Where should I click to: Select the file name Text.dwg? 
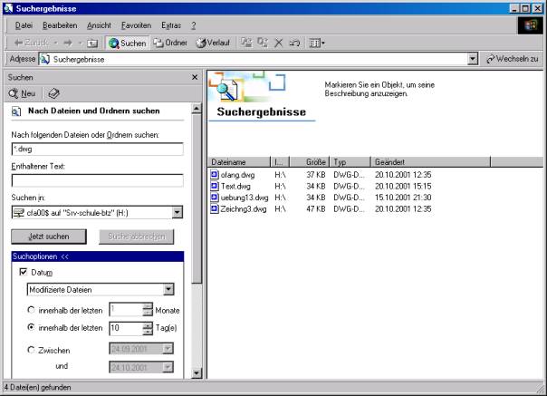[x=235, y=186]
